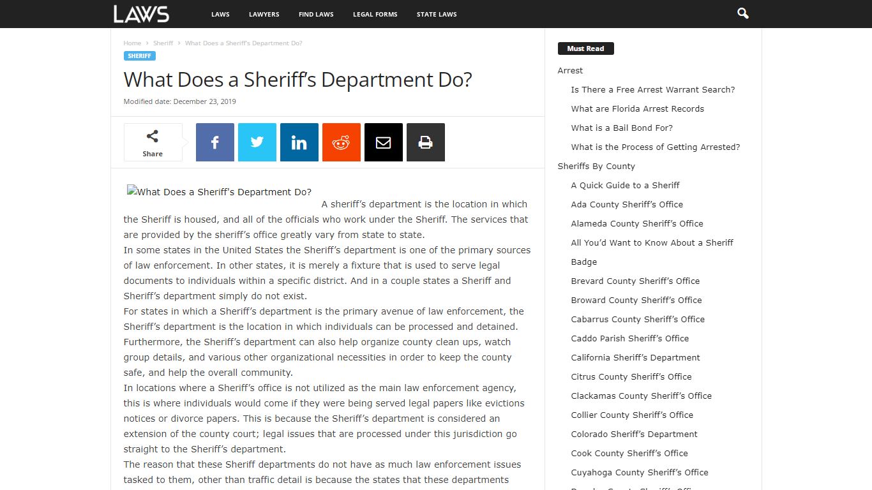Viewport: 872px width, 490px height.
Task: Open the FIND LAWS menu
Action: (316, 14)
